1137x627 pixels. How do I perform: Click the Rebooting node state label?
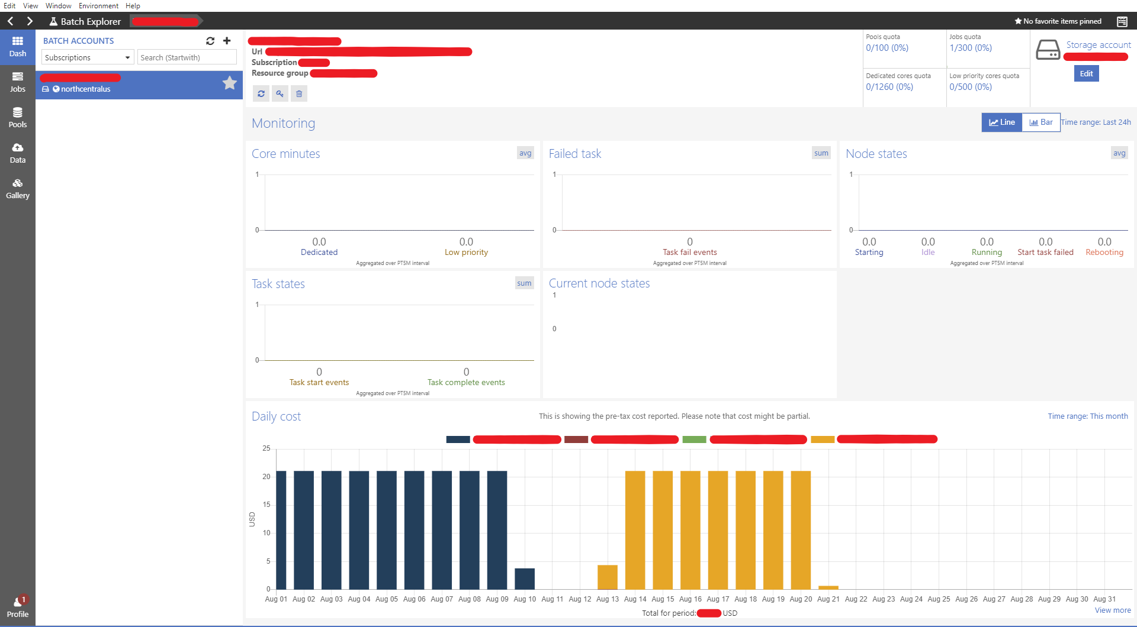[1104, 253]
